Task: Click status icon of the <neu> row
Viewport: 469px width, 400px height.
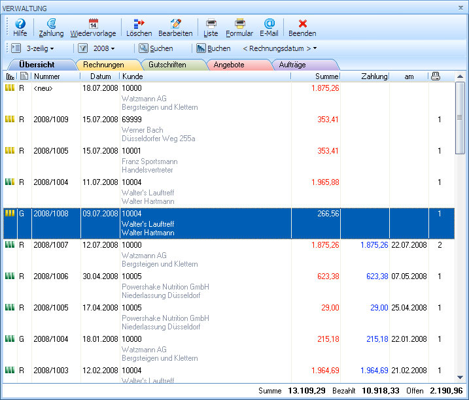Action: tap(10, 88)
